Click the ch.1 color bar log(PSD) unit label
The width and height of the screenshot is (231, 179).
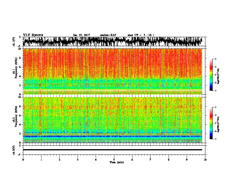pyautogui.click(x=218, y=76)
